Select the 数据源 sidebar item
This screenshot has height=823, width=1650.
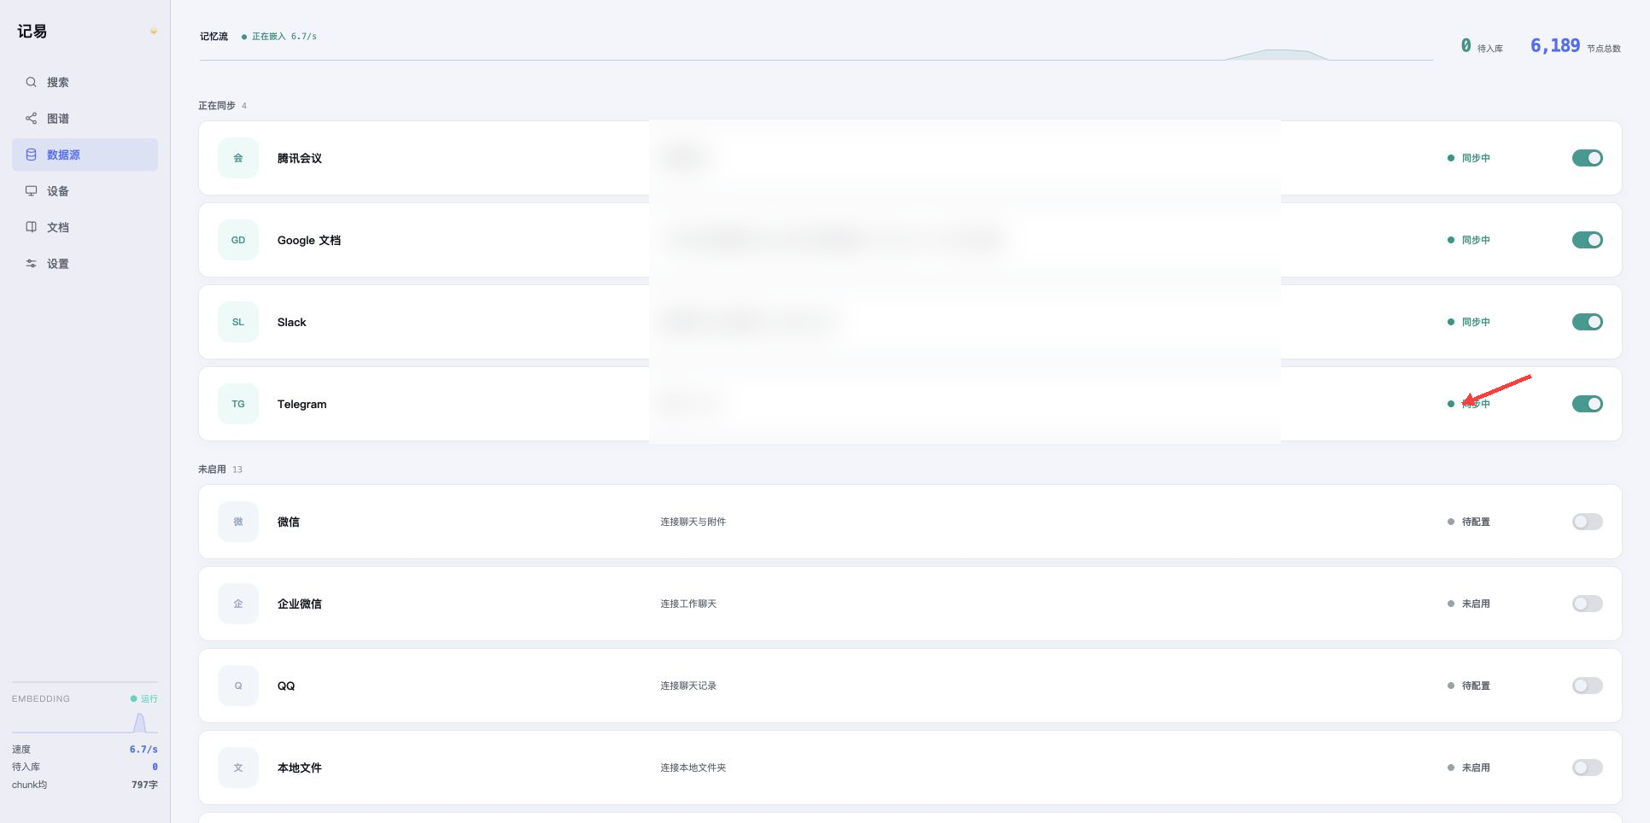click(85, 155)
